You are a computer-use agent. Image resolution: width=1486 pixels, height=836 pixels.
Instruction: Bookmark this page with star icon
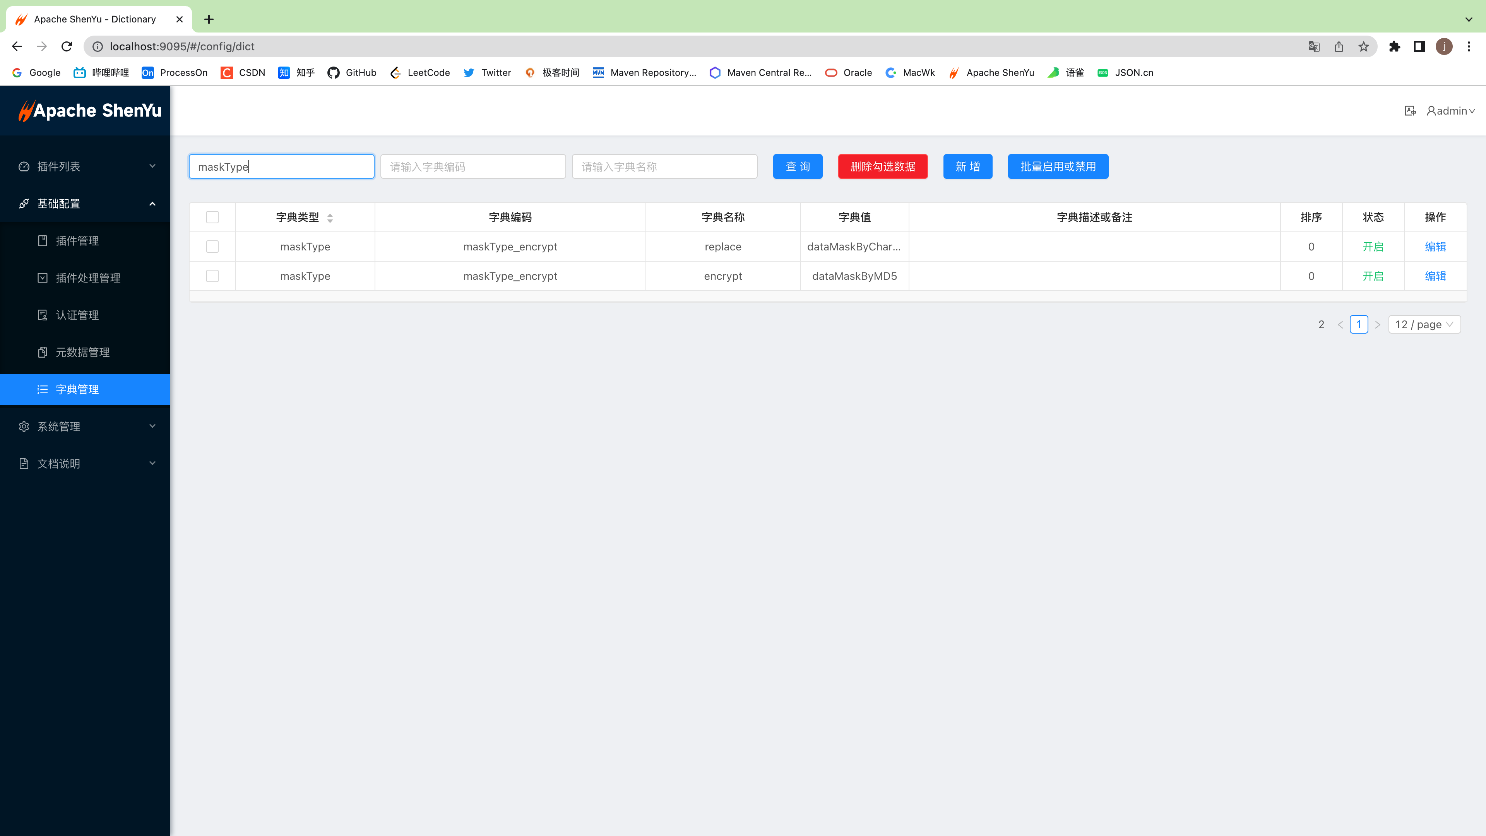(1363, 47)
